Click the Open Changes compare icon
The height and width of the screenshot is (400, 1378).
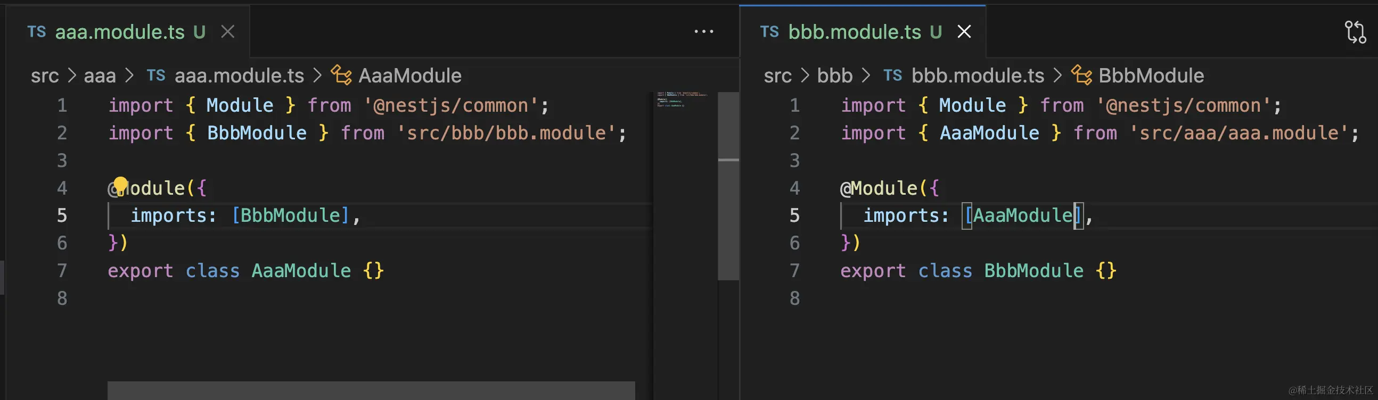[1356, 32]
